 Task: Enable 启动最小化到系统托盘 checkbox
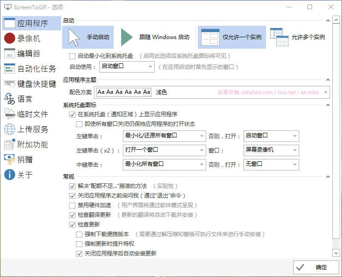(72, 56)
